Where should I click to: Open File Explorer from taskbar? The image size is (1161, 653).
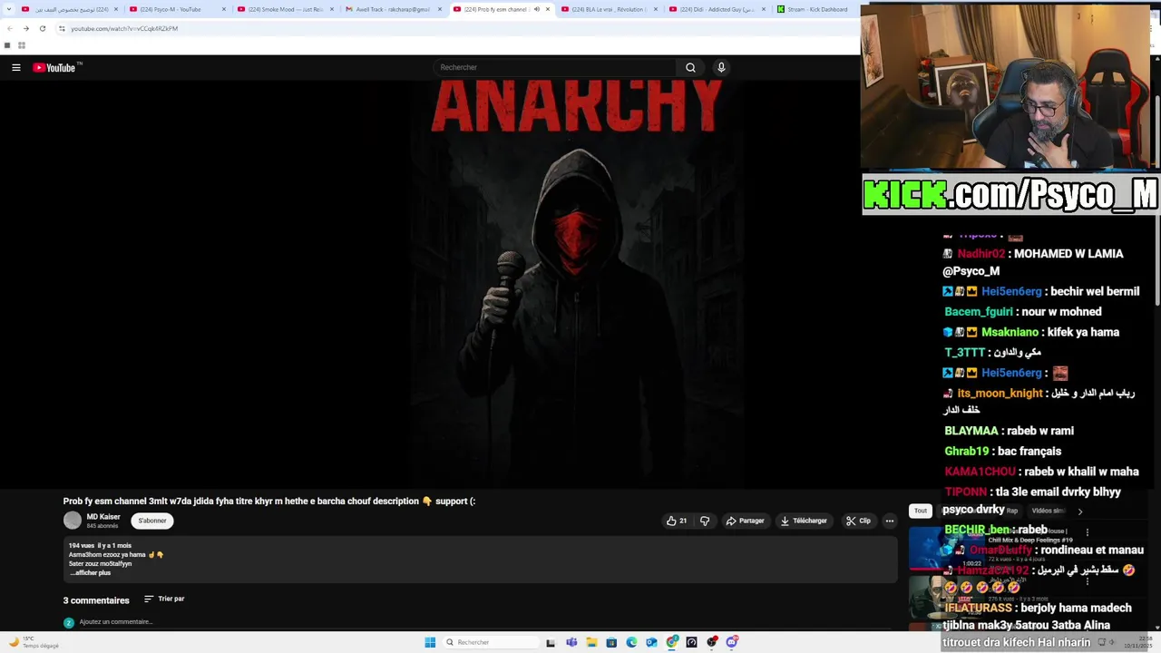click(591, 642)
